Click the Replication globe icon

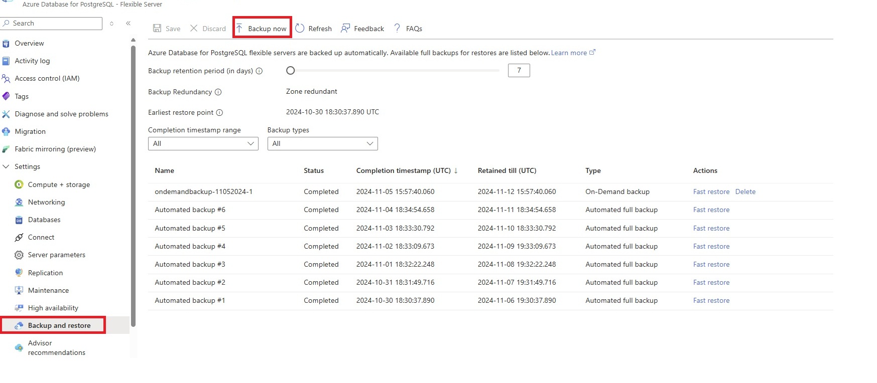point(19,273)
